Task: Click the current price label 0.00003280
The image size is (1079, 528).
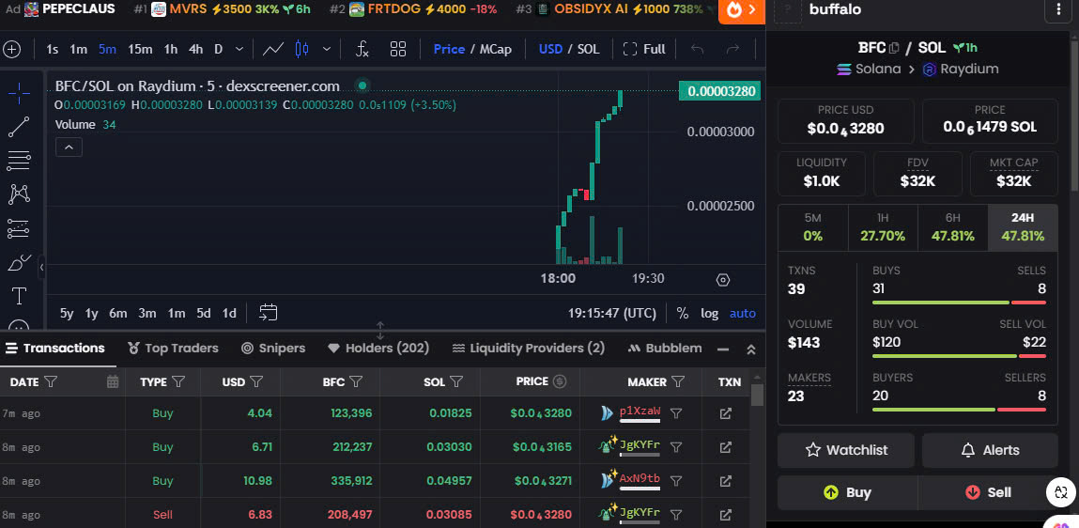Action: click(719, 91)
